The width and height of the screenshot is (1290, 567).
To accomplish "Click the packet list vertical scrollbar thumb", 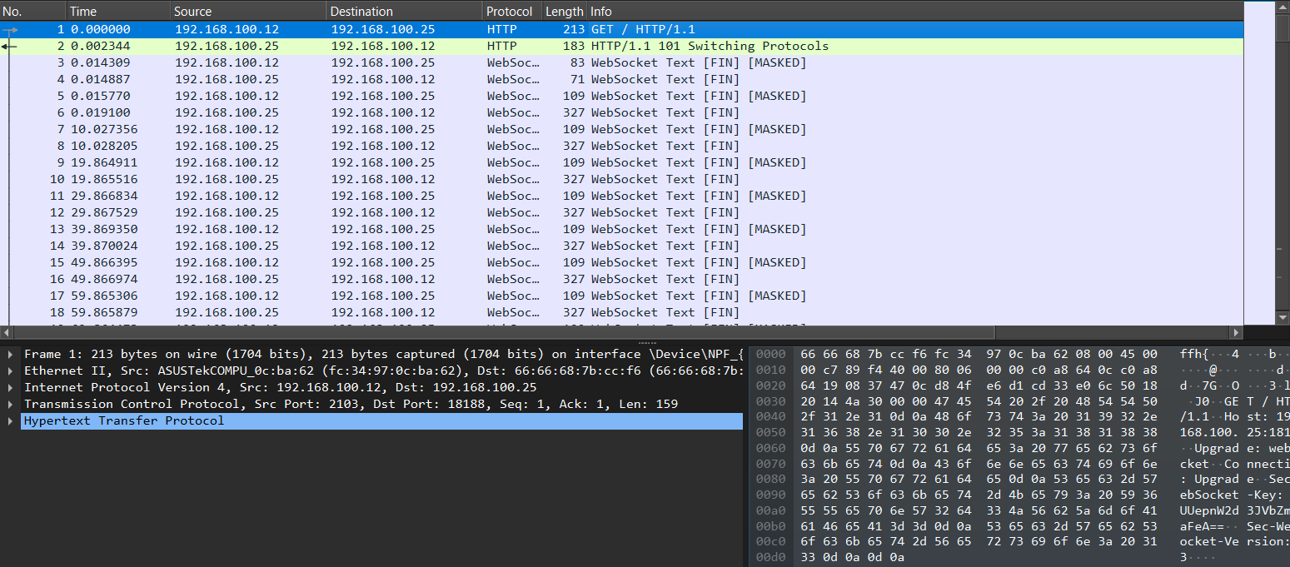I will tap(1283, 27).
